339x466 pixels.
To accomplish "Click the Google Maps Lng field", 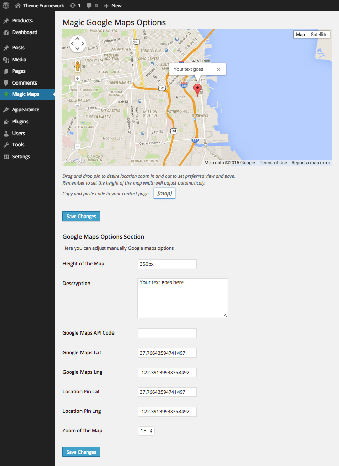I will point(167,372).
